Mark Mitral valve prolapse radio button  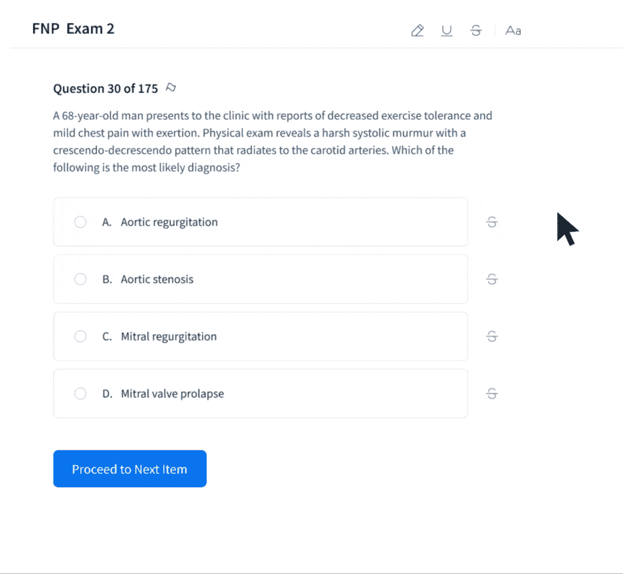click(80, 394)
